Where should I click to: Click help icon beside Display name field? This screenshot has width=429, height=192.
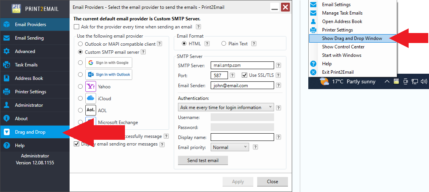pos(279,137)
